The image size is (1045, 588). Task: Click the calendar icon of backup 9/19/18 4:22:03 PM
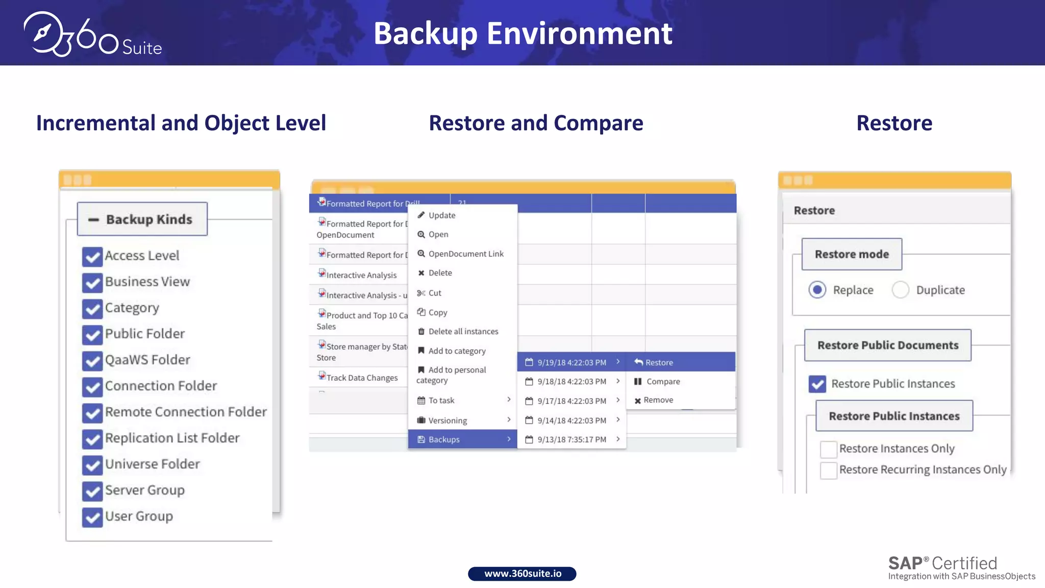click(529, 362)
